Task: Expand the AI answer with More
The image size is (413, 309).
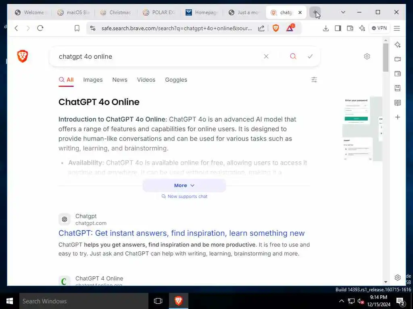Action: pyautogui.click(x=184, y=185)
